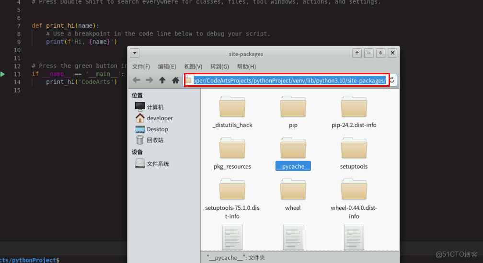Viewport: 483px width, 263px height.
Task: Reload the current folder
Action: pyautogui.click(x=392, y=80)
